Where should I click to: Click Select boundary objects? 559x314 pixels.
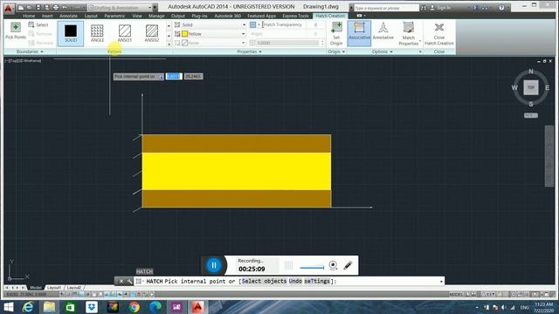[x=38, y=24]
